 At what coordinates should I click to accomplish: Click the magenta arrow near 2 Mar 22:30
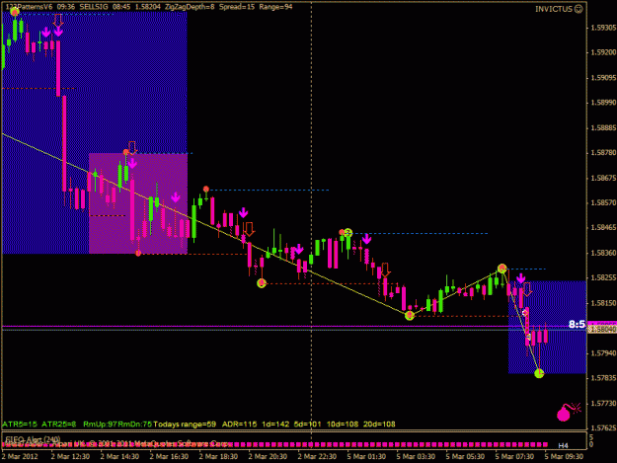[x=299, y=249]
